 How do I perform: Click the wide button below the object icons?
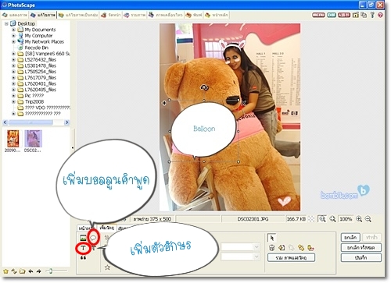291,257
